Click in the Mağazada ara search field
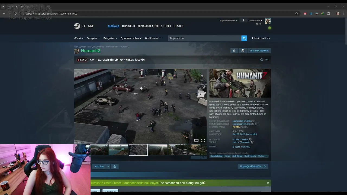The height and width of the screenshot is (195, 347). click(x=205, y=38)
